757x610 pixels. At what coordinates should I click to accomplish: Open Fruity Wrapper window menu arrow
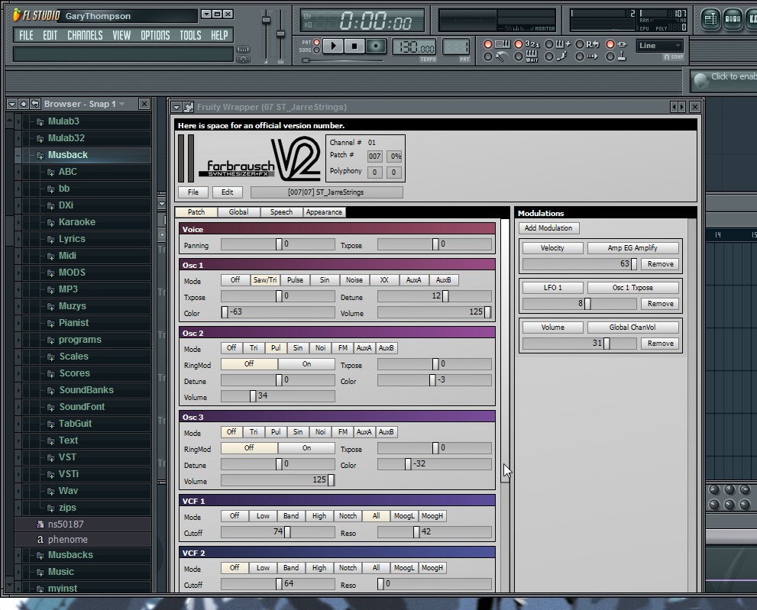[176, 107]
